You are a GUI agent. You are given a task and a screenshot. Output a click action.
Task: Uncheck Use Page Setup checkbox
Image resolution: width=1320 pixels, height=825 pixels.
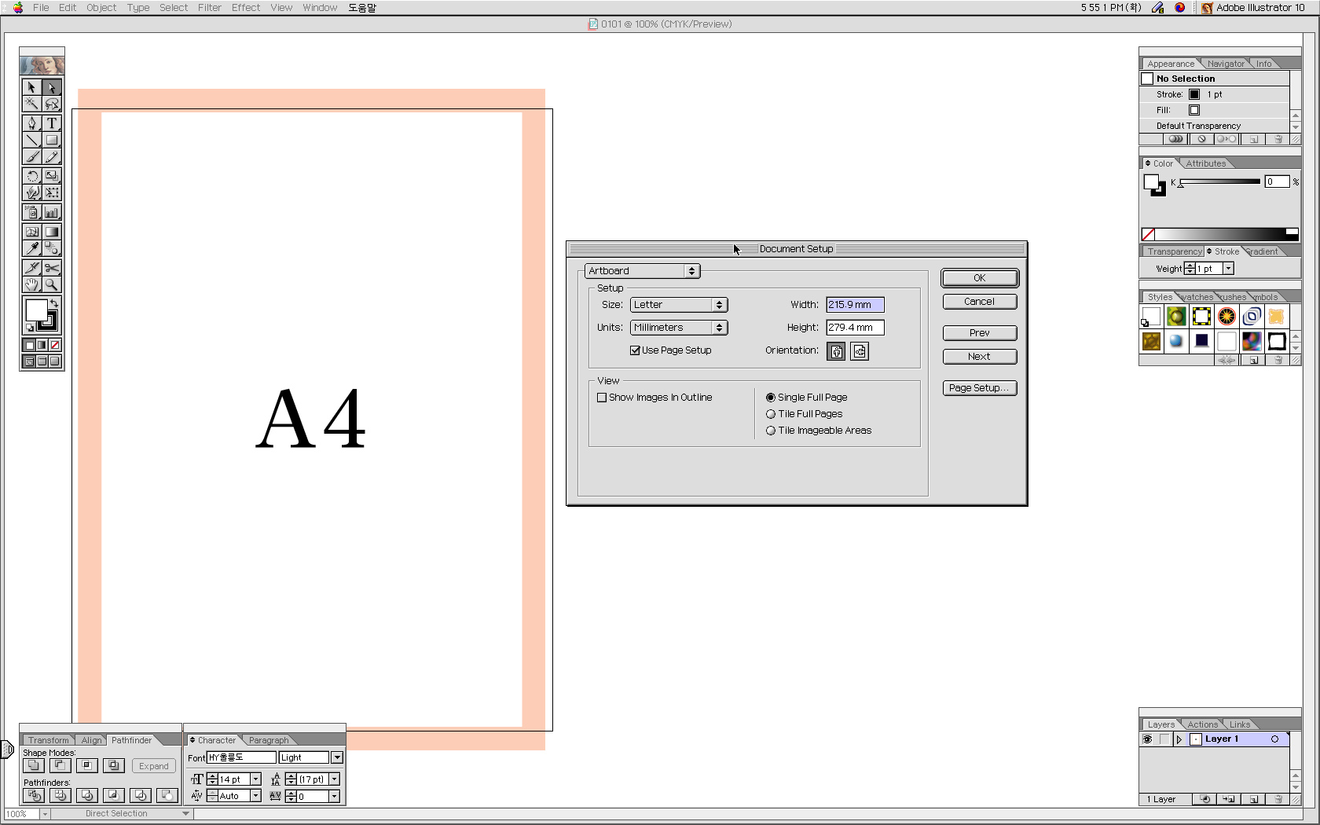point(635,350)
